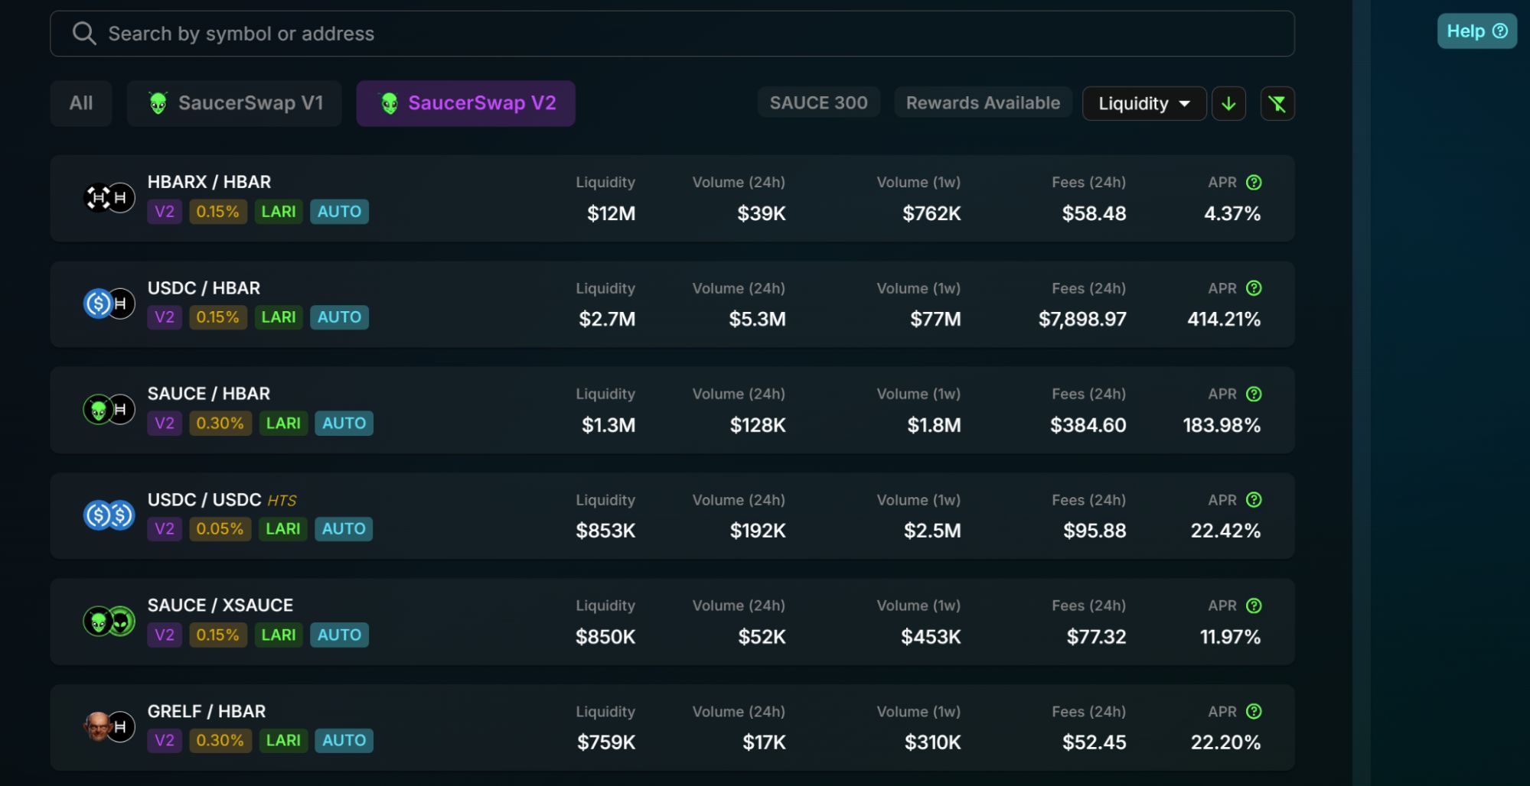Select the All pools tab
1530x786 pixels.
click(81, 103)
